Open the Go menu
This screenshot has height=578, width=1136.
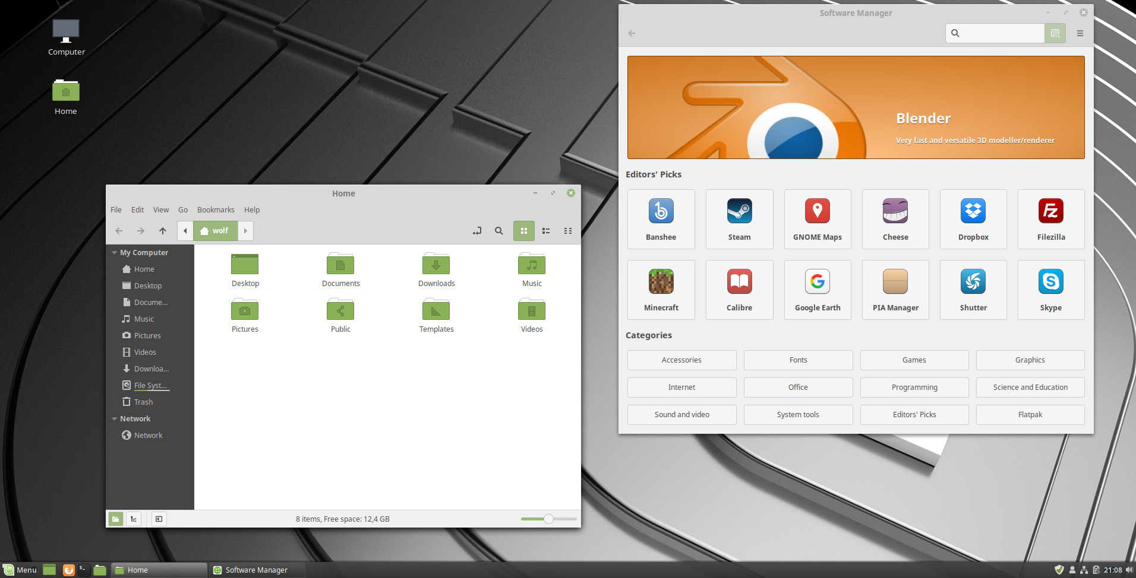pos(183,210)
